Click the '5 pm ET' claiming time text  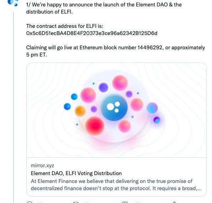(36, 55)
